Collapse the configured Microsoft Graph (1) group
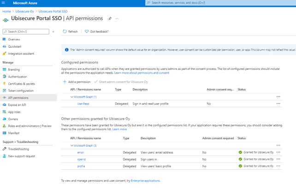This screenshot has width=296, height=189. point(72,97)
